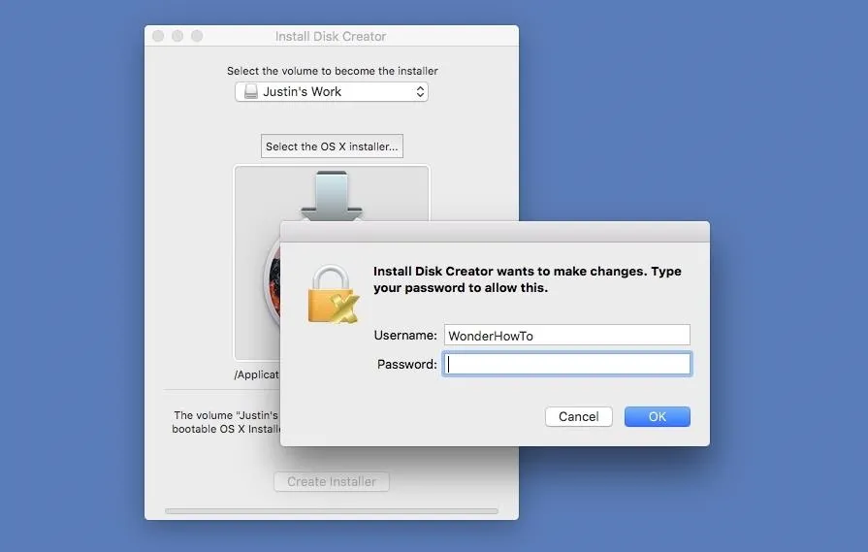Confirm the password with OK
This screenshot has width=868, height=552.
pyautogui.click(x=658, y=416)
